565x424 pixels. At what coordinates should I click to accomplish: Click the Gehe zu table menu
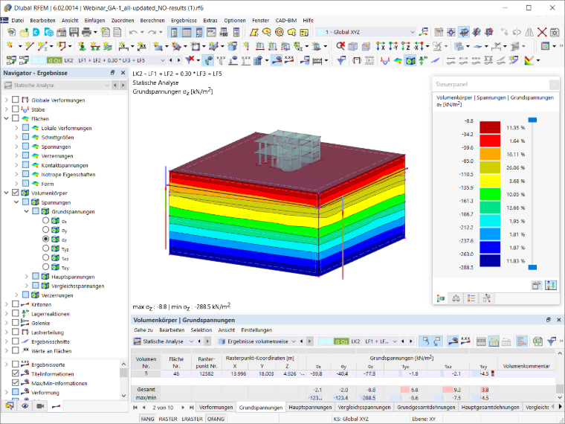(x=143, y=330)
